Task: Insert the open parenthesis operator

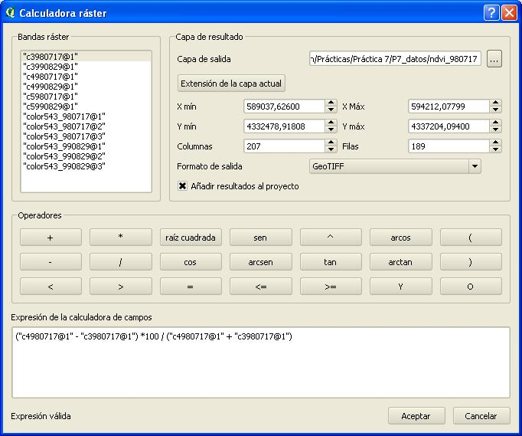Action: (470, 238)
